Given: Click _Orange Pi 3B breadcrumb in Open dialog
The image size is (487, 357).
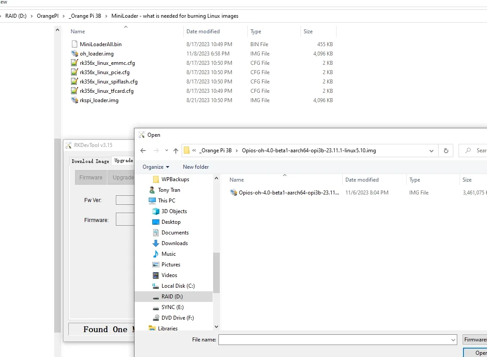Looking at the screenshot, I should [x=215, y=151].
